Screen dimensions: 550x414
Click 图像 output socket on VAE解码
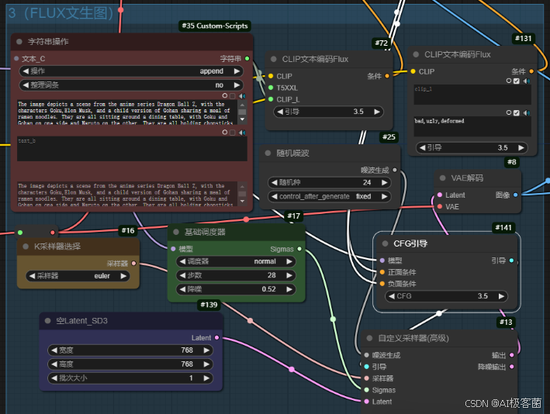[516, 195]
